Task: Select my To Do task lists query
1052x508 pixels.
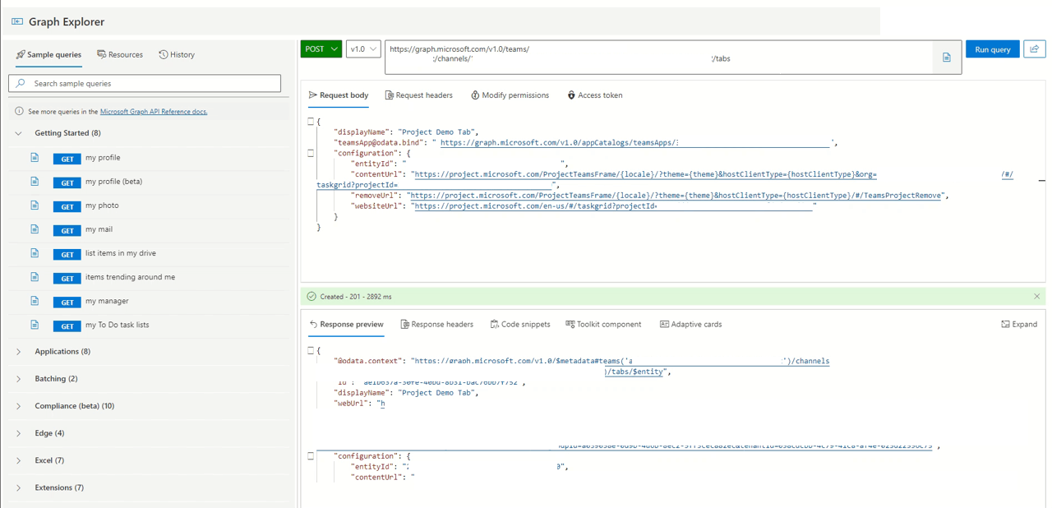Action: pos(117,325)
